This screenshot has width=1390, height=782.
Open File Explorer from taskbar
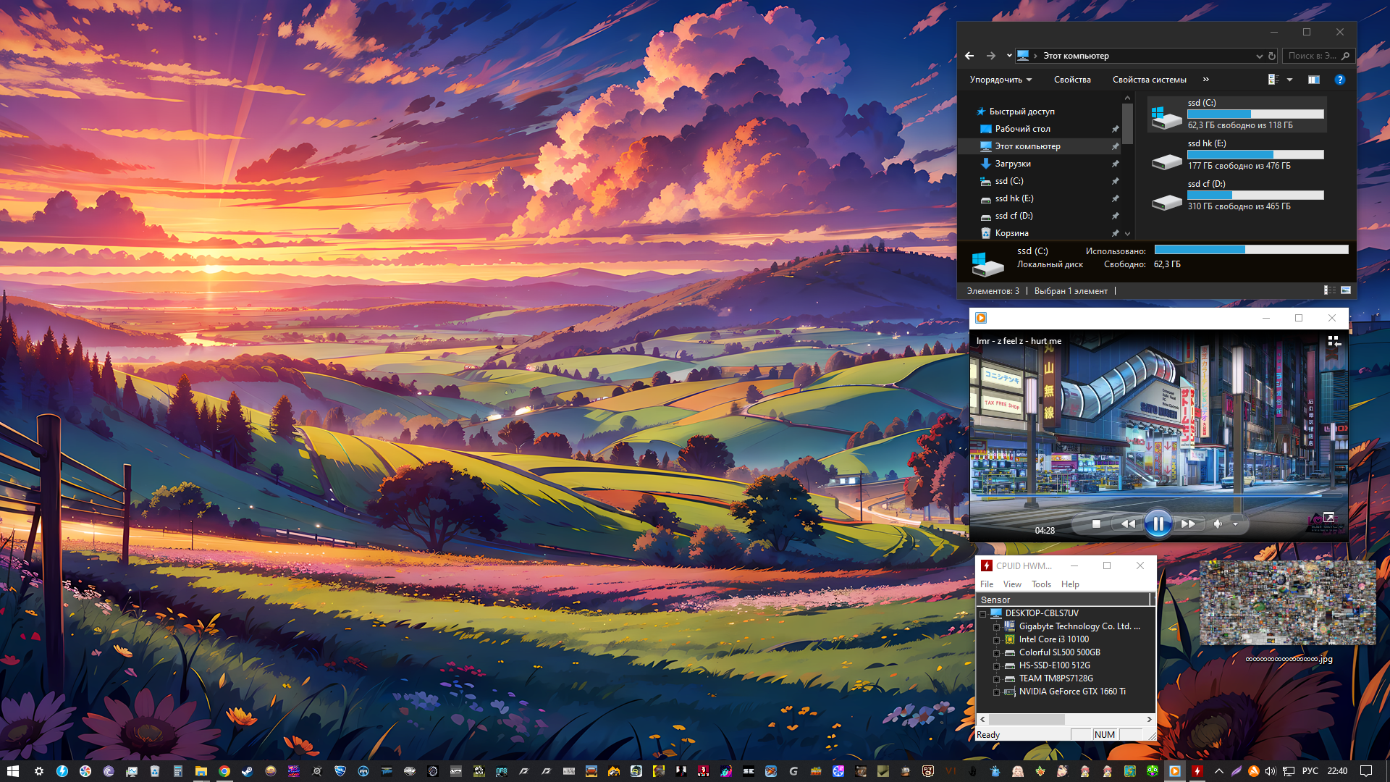pyautogui.click(x=201, y=771)
